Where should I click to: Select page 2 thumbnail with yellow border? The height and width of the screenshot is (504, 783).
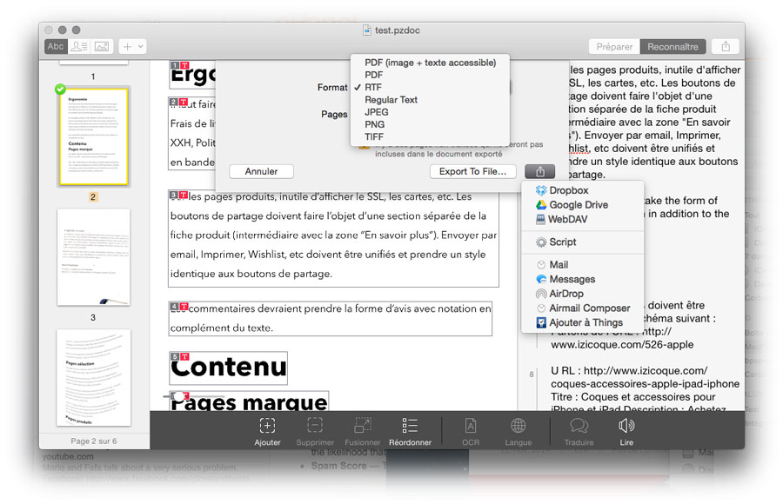(93, 136)
